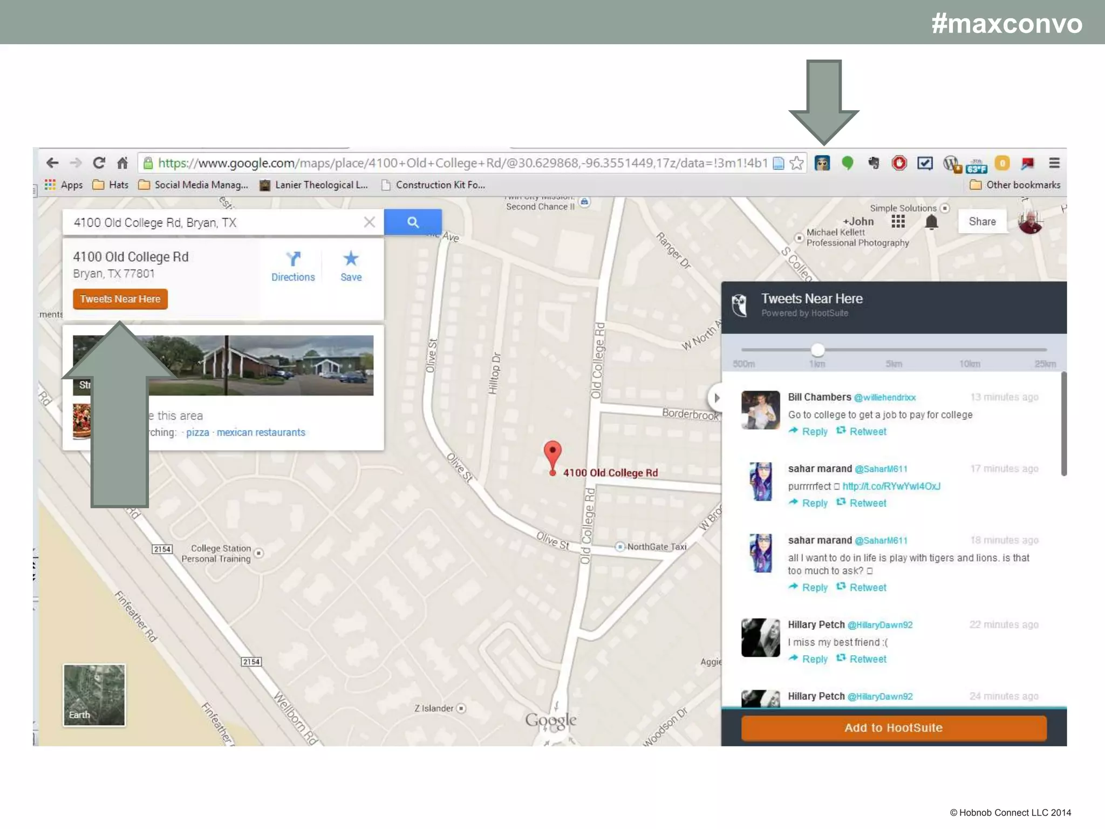Click the red map pin marker
This screenshot has height=829, width=1105.
click(x=552, y=458)
